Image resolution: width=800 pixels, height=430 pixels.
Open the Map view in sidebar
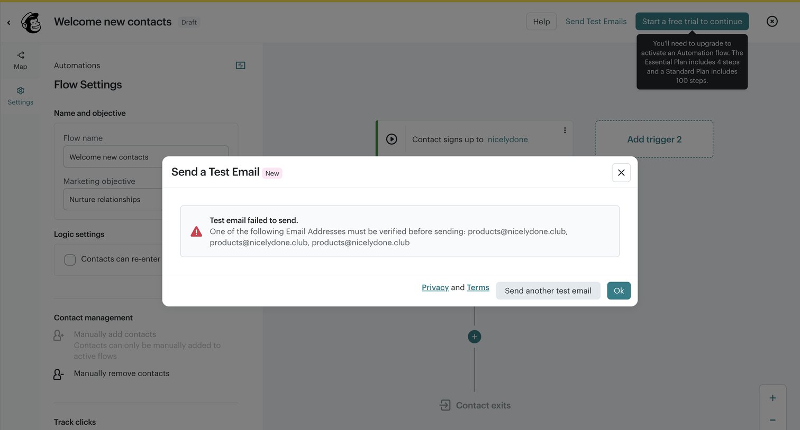(x=21, y=60)
